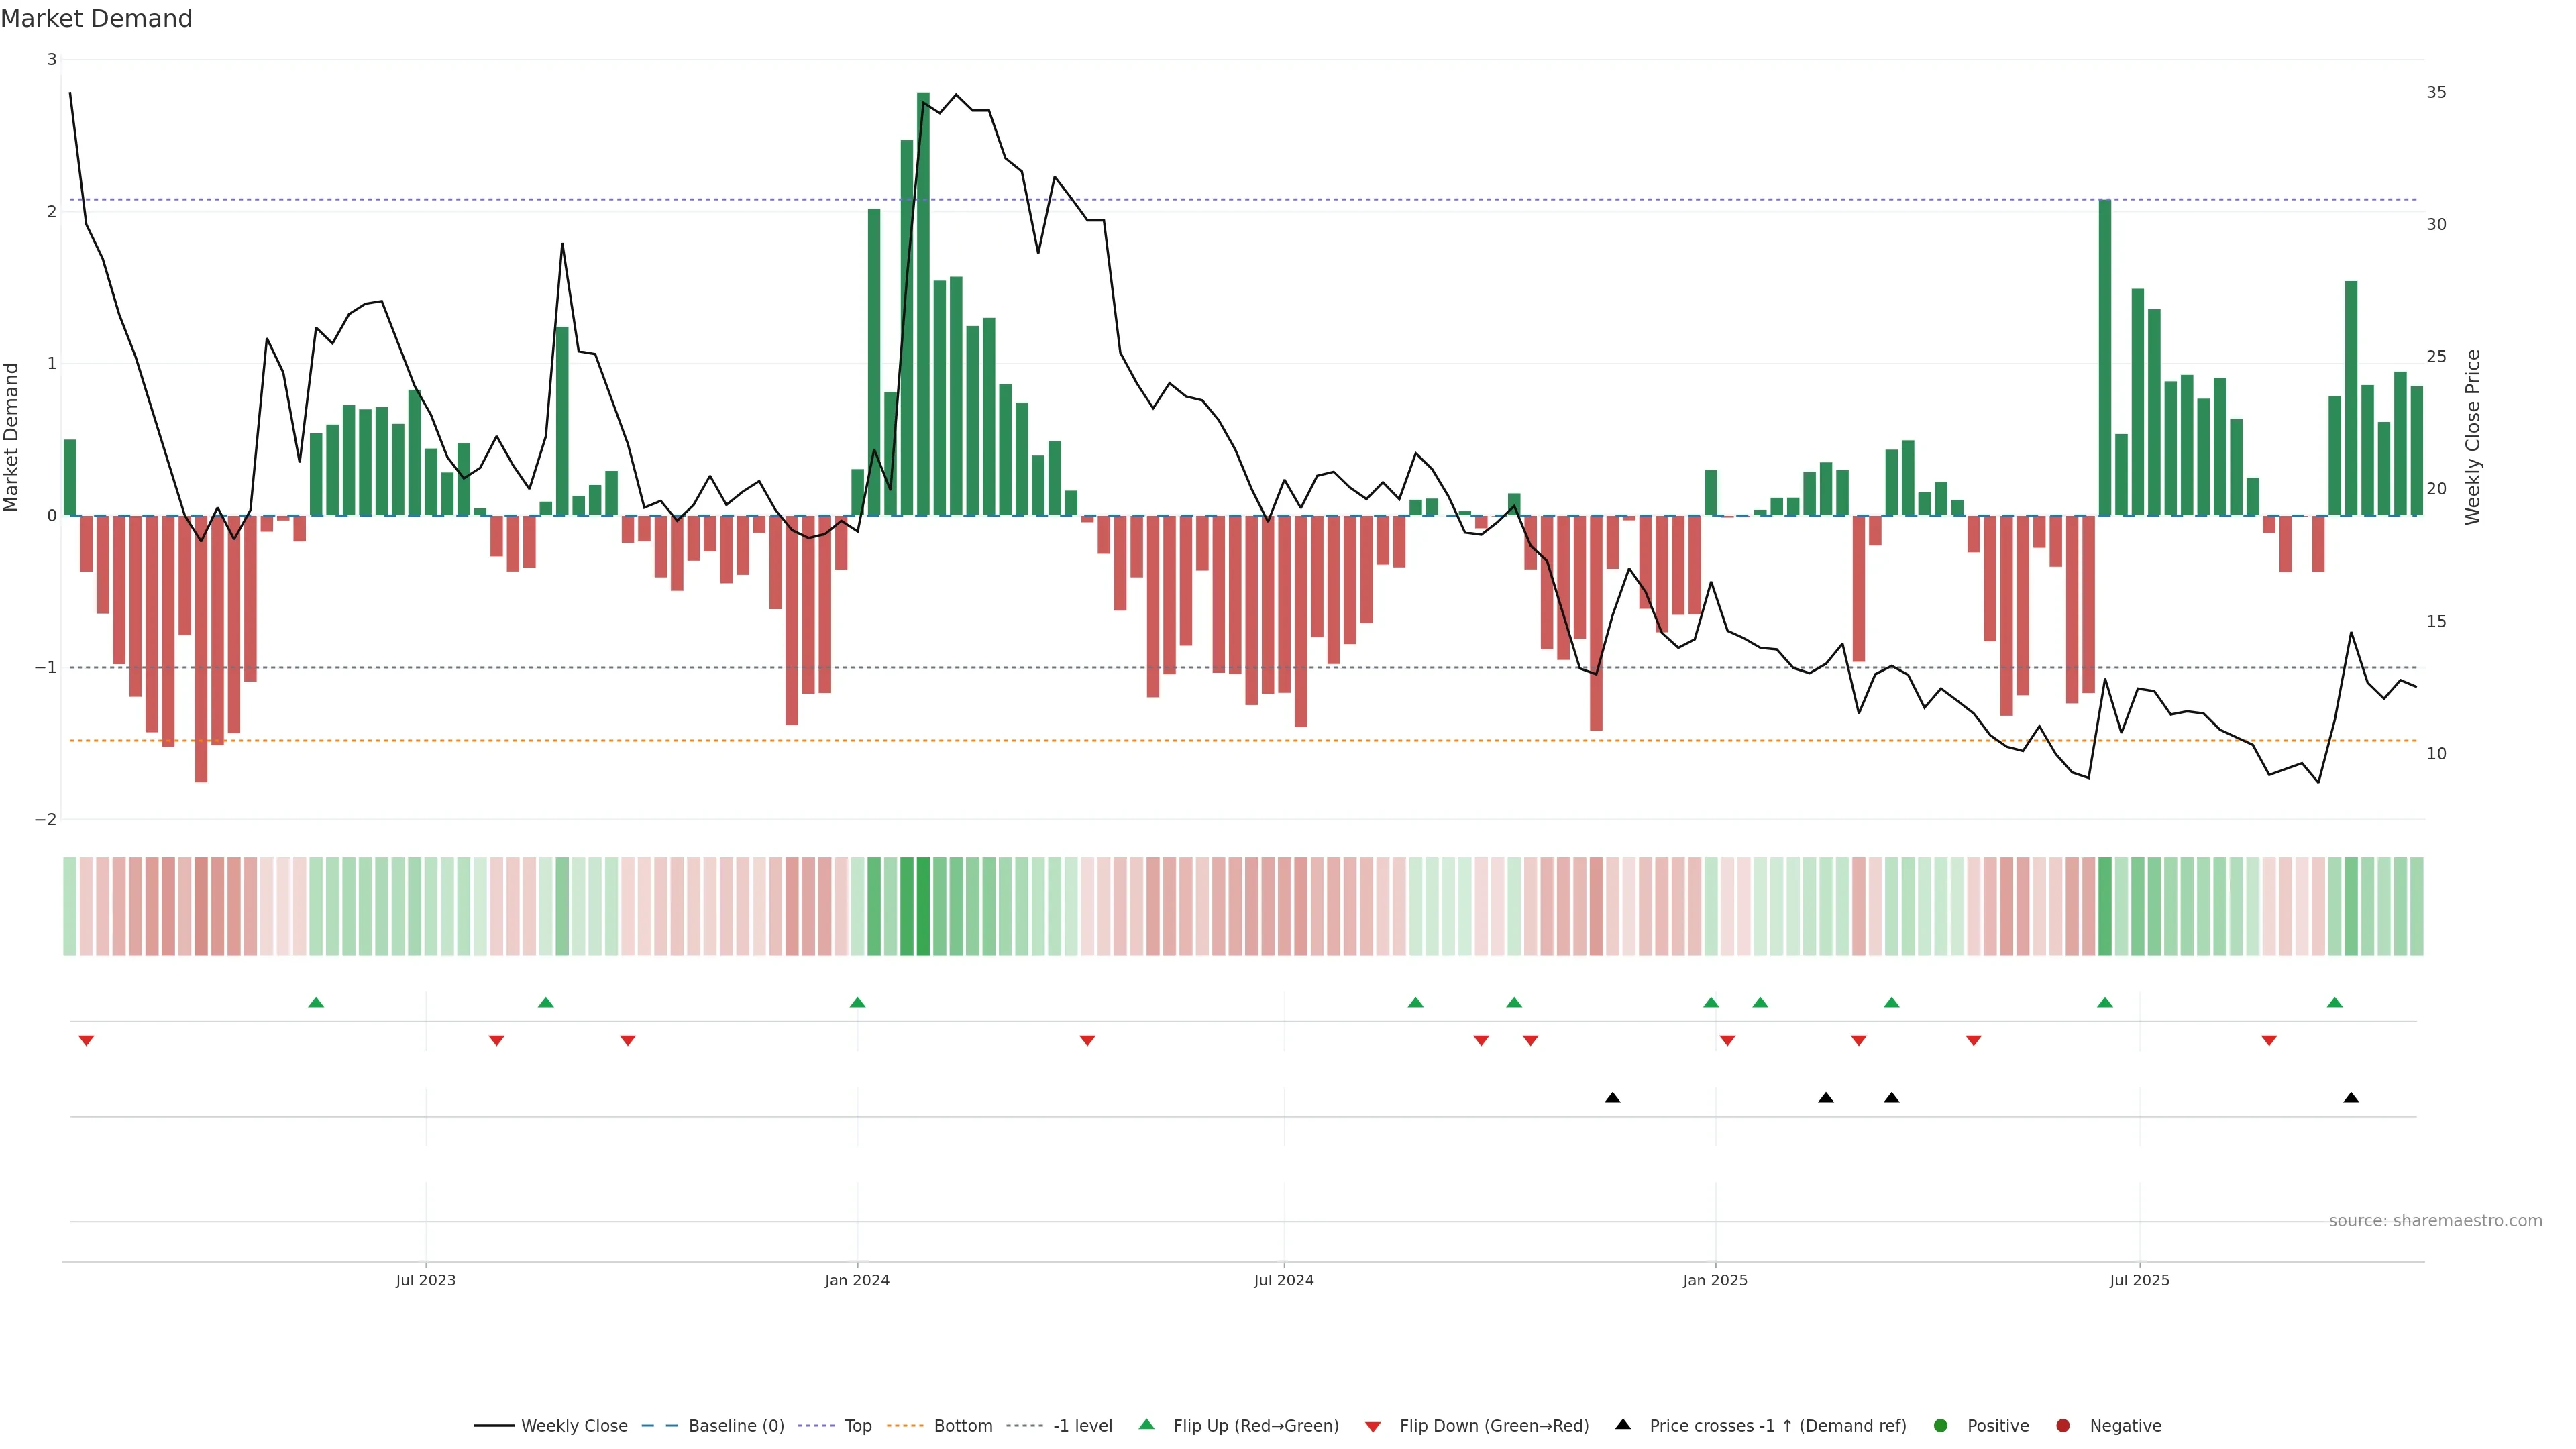This screenshot has height=1449, width=2576.
Task: Click the source: sharemaestro.com text
Action: (x=2435, y=1221)
